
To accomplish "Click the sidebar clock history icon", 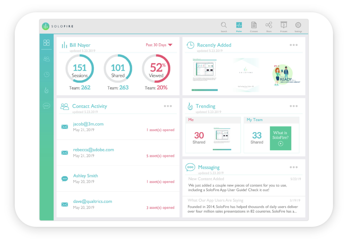I will click(x=47, y=74).
